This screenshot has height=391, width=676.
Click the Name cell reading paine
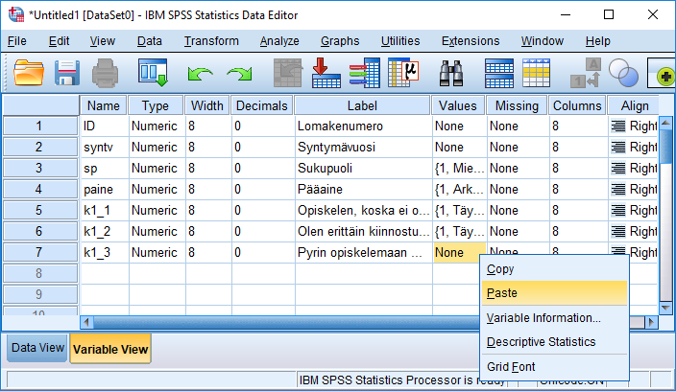tap(105, 189)
